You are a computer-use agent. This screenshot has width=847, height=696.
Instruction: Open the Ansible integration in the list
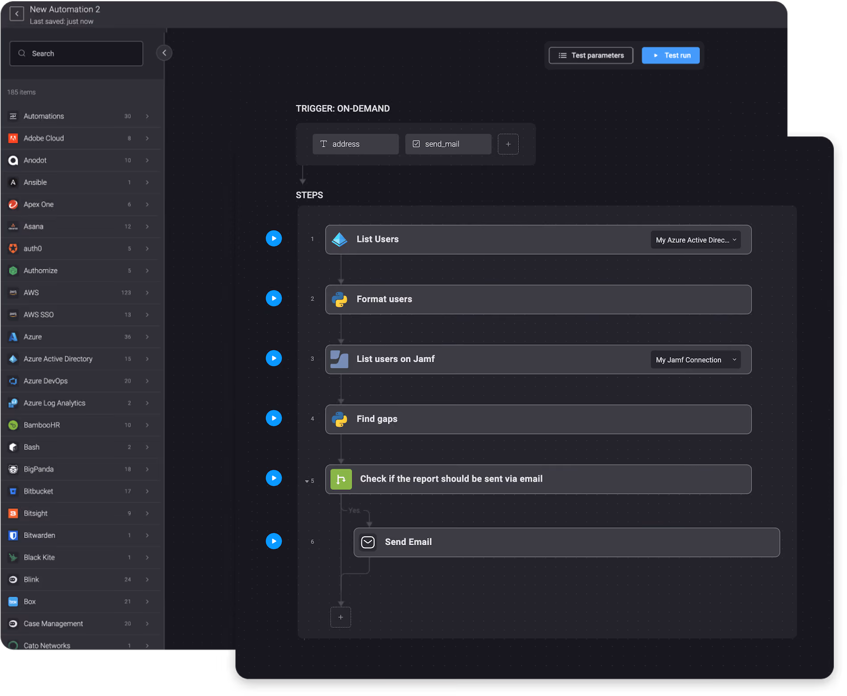tap(81, 182)
